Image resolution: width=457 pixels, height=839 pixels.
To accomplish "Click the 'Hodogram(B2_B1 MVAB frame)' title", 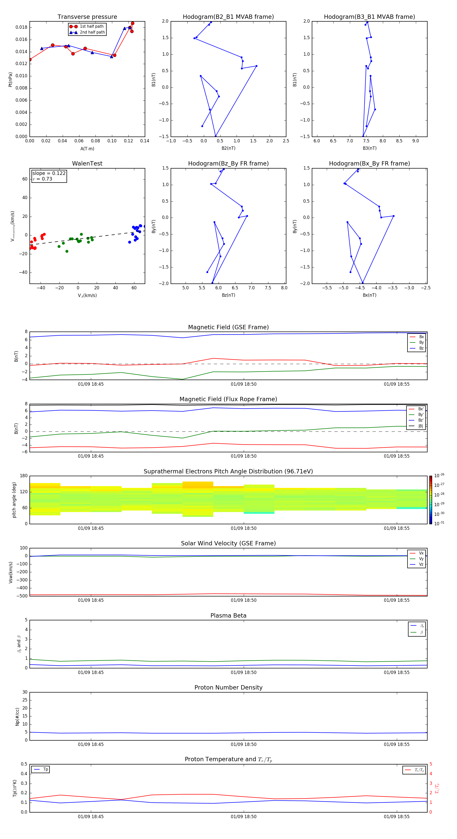I will pos(228,17).
